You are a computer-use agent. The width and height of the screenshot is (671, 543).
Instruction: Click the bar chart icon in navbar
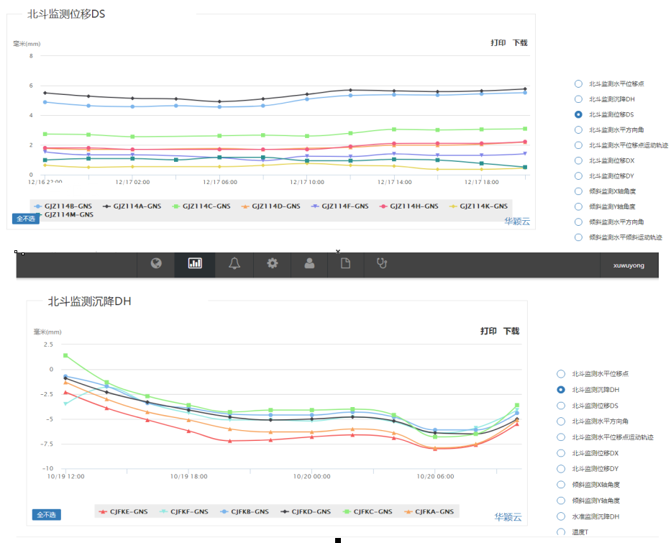coord(195,264)
